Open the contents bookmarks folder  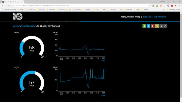(x=86, y=10)
